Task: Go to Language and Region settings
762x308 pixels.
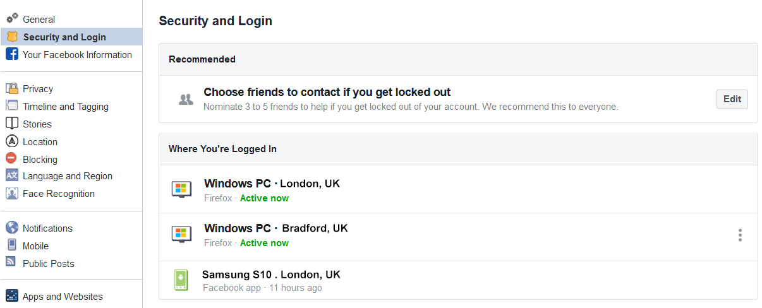Action: (67, 176)
